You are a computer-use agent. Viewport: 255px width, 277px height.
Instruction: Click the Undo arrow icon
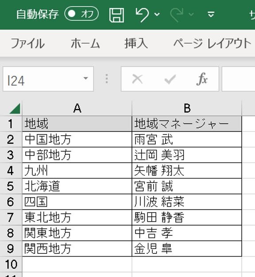click(x=142, y=15)
